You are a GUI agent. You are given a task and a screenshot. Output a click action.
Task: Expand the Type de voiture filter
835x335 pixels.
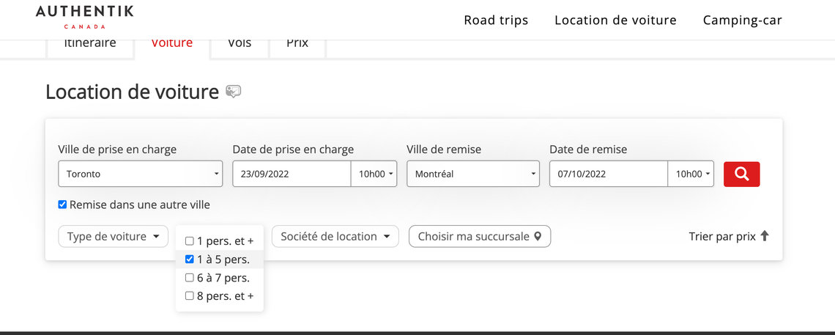pos(114,237)
